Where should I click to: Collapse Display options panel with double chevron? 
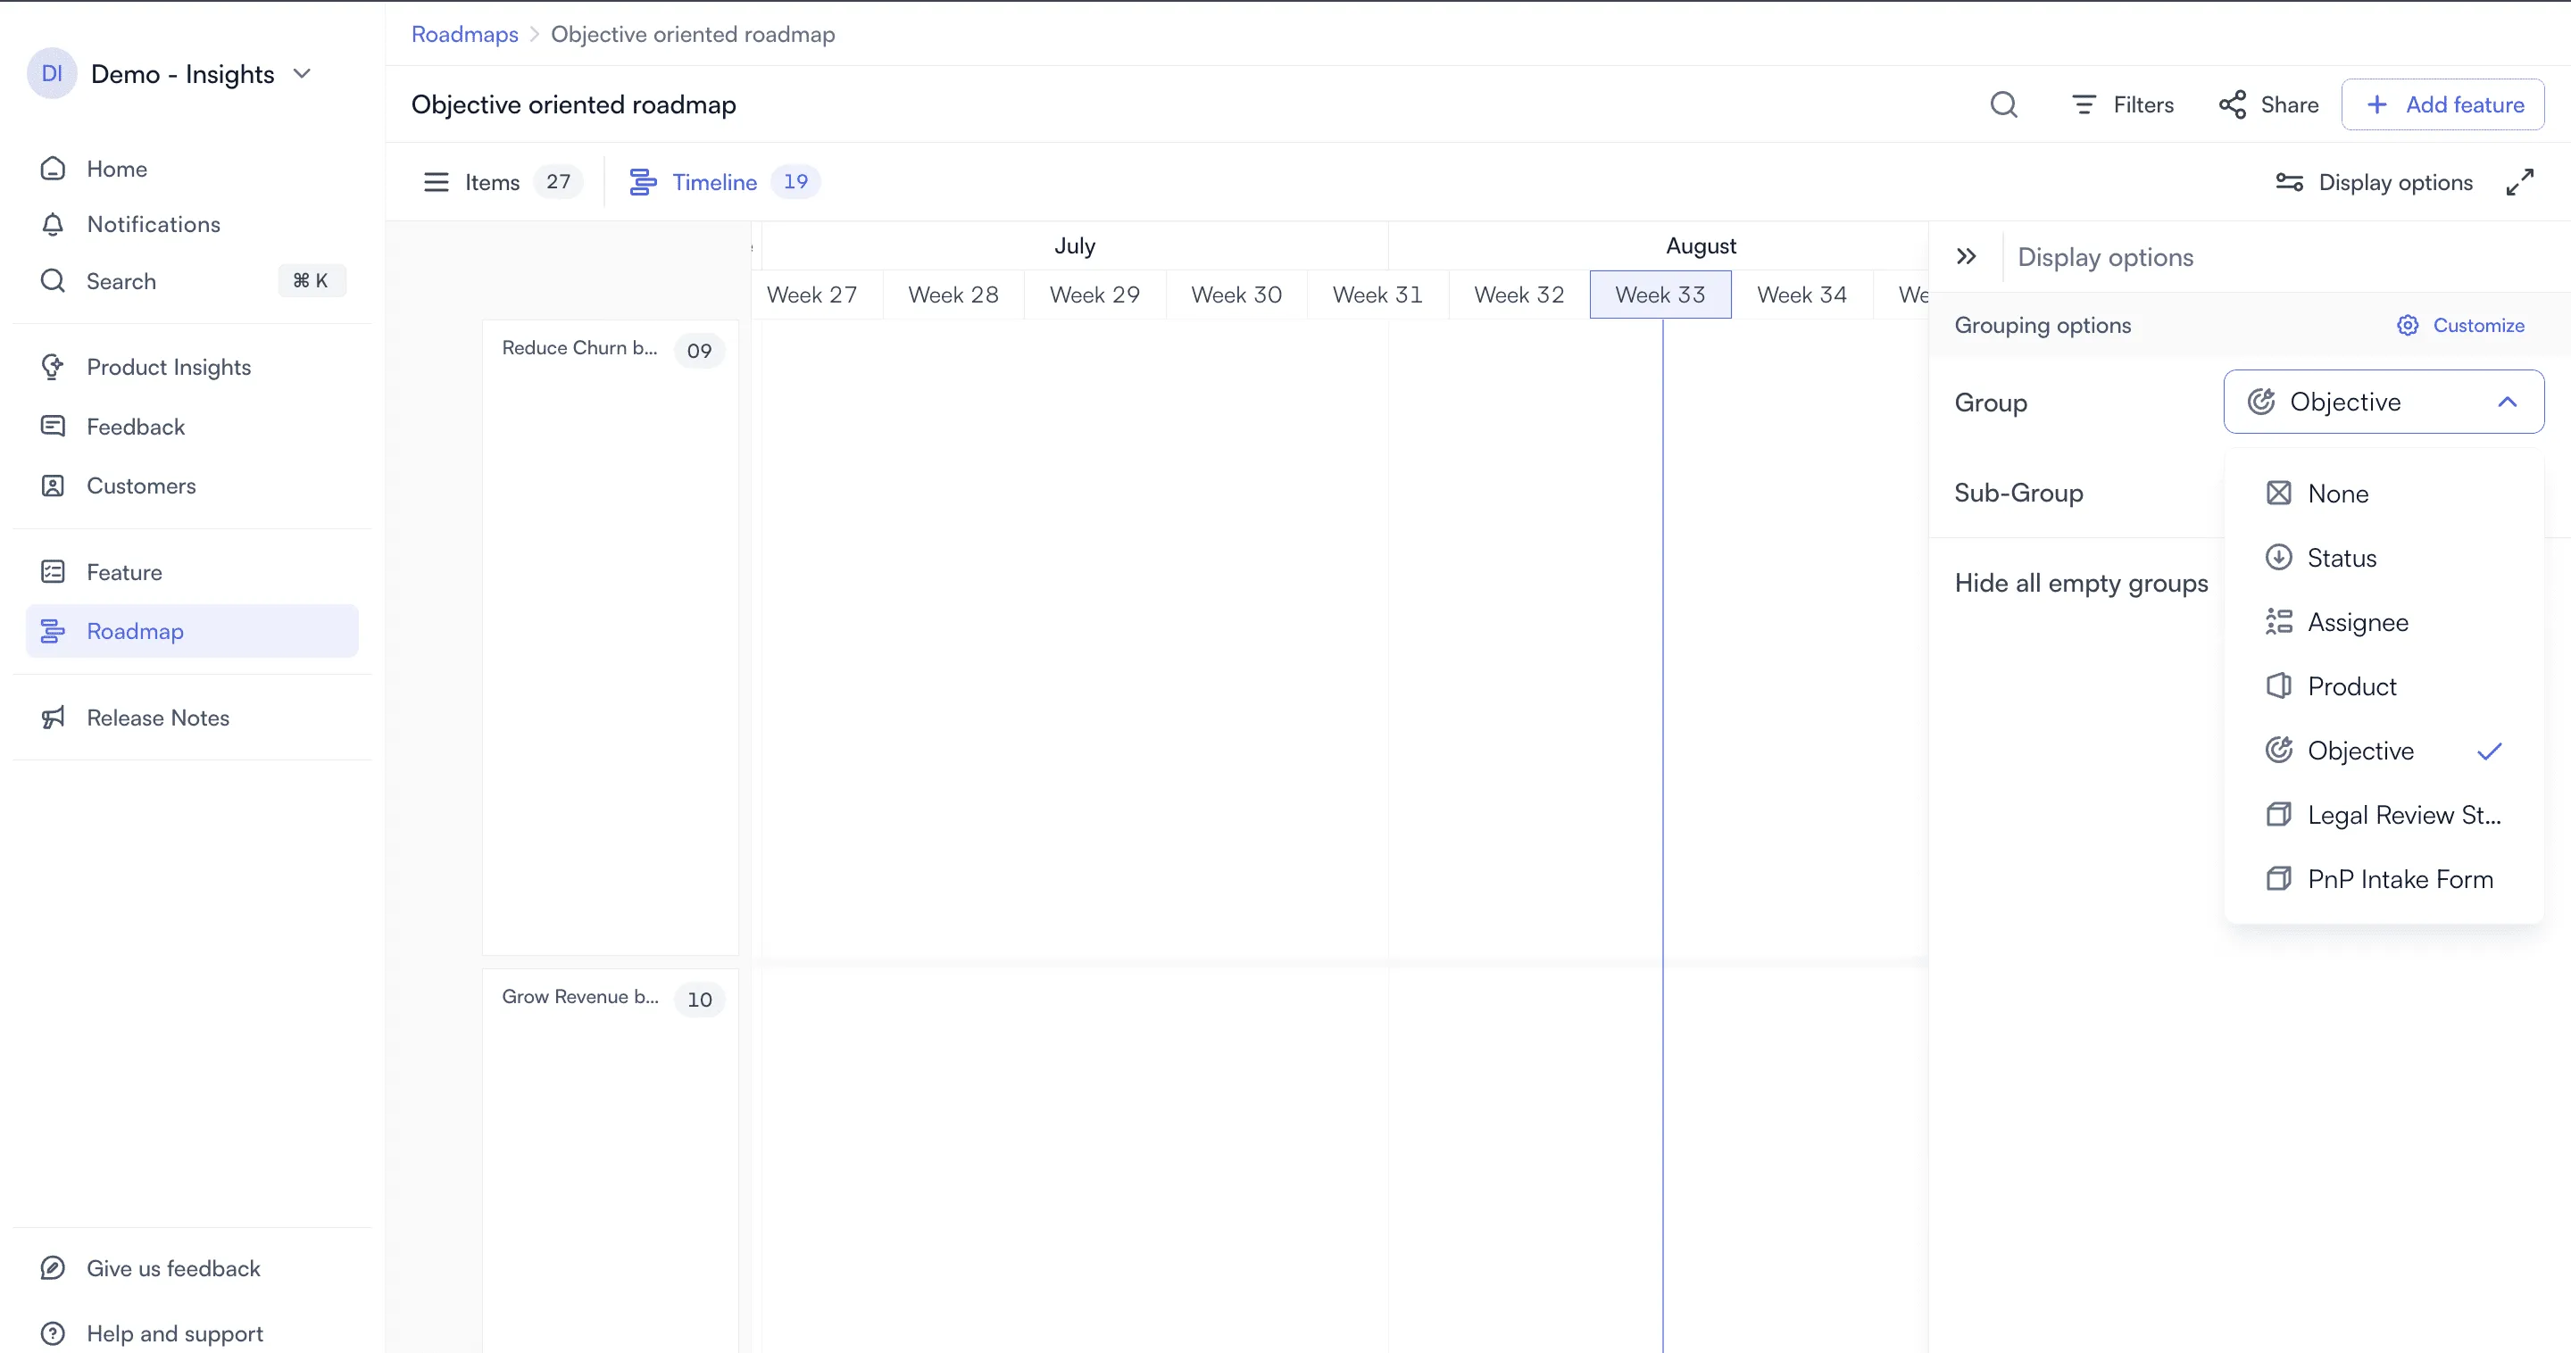(x=1966, y=256)
